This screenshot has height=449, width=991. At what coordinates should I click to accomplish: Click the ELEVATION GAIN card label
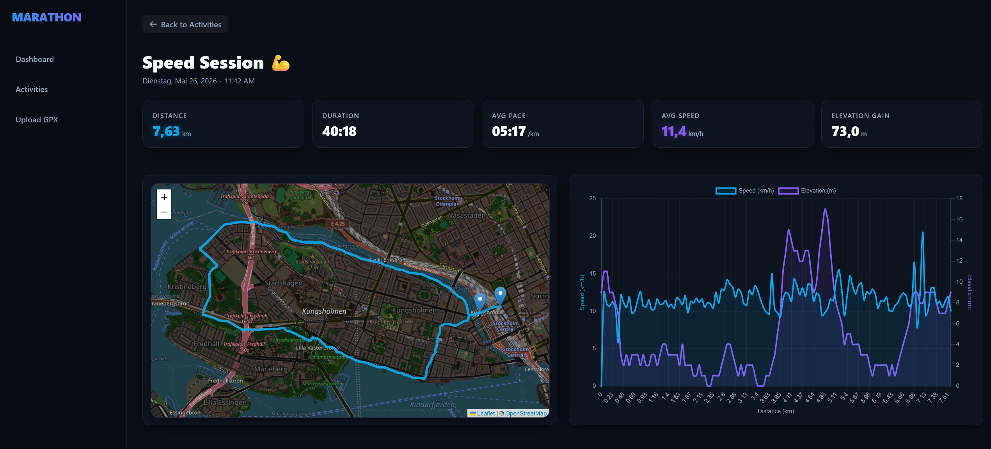860,116
